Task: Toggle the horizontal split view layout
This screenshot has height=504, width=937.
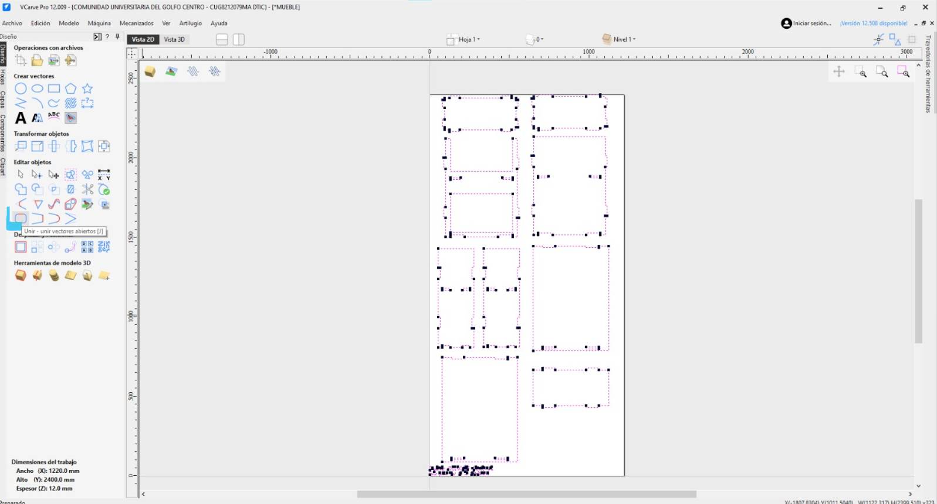Action: coord(222,39)
